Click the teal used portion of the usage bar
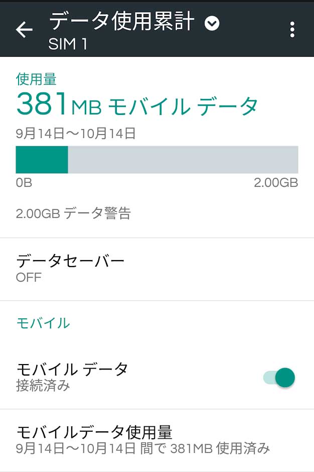Viewport: 314px width, 472px height. [x=42, y=160]
